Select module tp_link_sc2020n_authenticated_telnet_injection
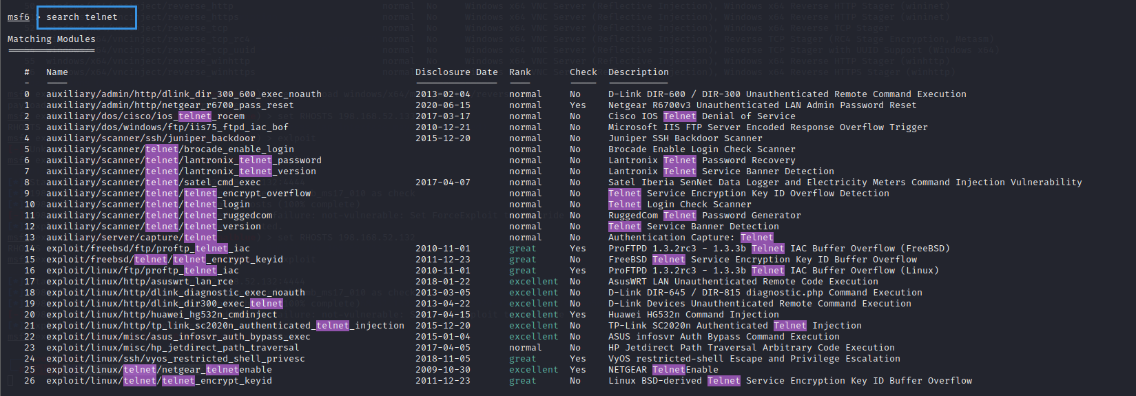 pyautogui.click(x=225, y=326)
